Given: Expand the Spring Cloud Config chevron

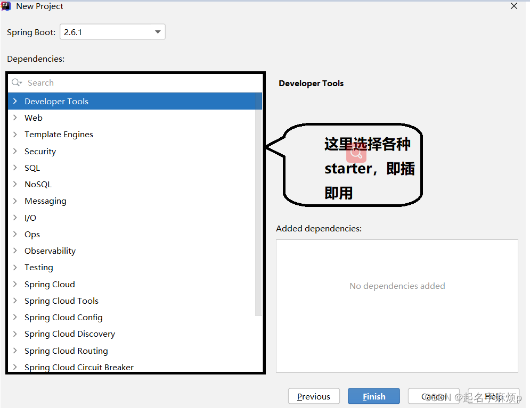Looking at the screenshot, I should (15, 317).
